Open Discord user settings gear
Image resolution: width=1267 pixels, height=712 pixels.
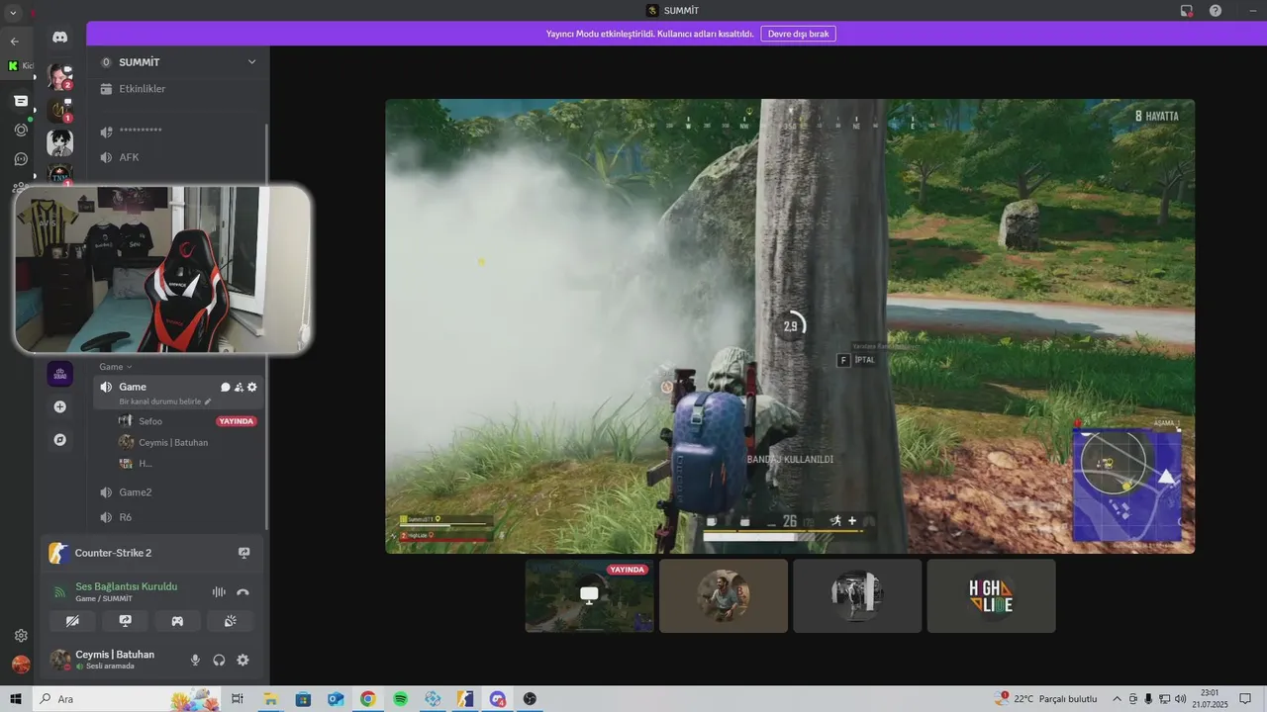[x=243, y=660]
